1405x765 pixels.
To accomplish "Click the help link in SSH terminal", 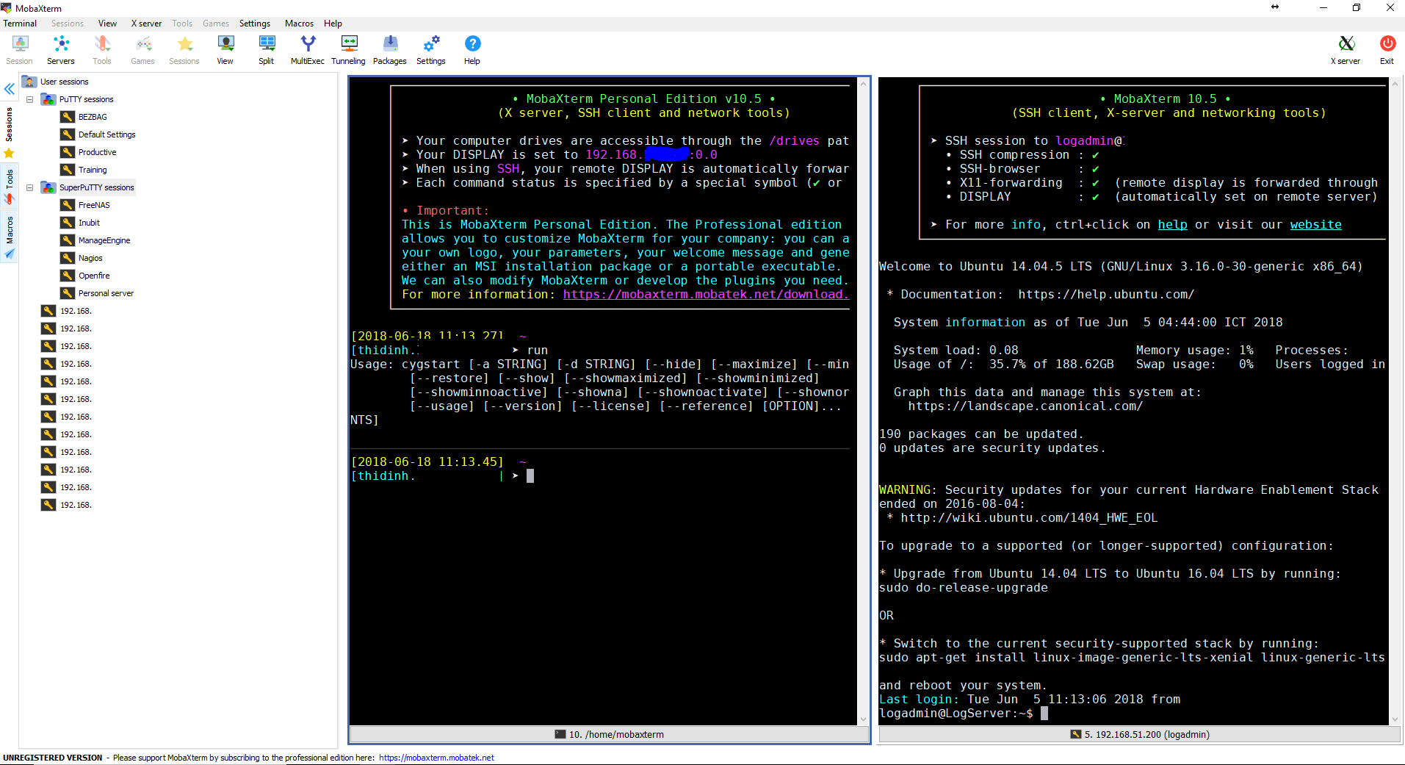I will click(x=1172, y=225).
